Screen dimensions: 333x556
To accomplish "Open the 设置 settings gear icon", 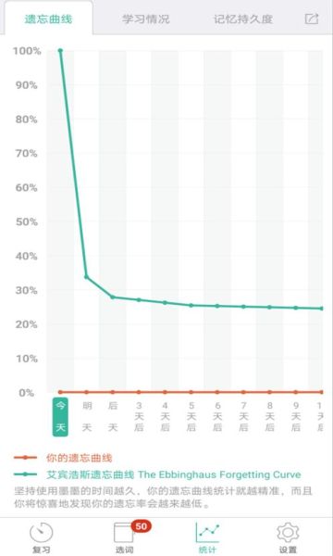I will click(288, 533).
